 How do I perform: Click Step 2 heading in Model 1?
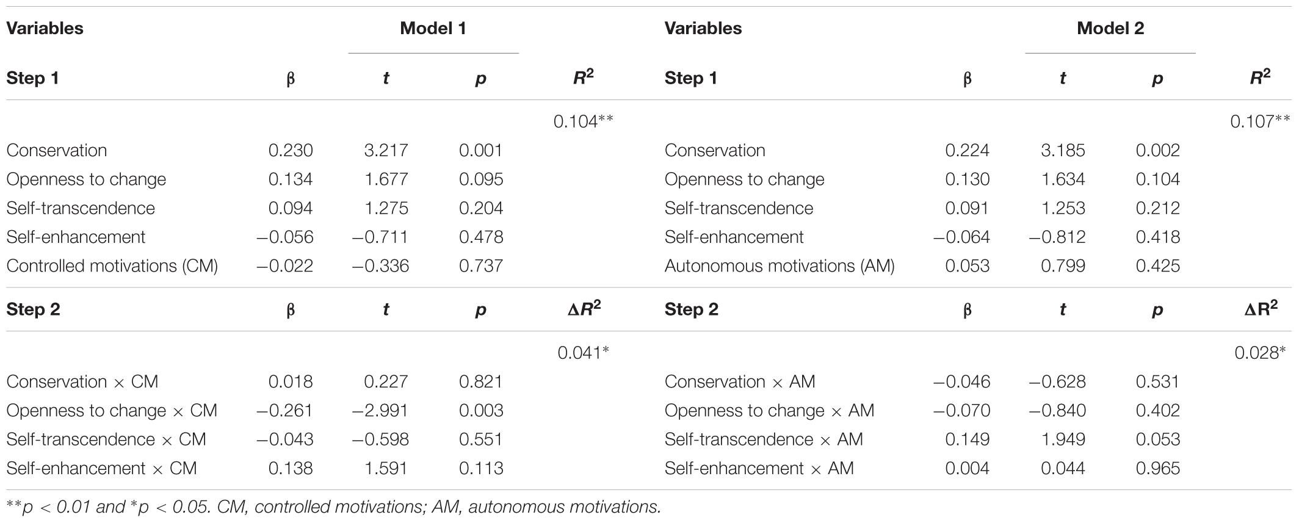tap(33, 309)
